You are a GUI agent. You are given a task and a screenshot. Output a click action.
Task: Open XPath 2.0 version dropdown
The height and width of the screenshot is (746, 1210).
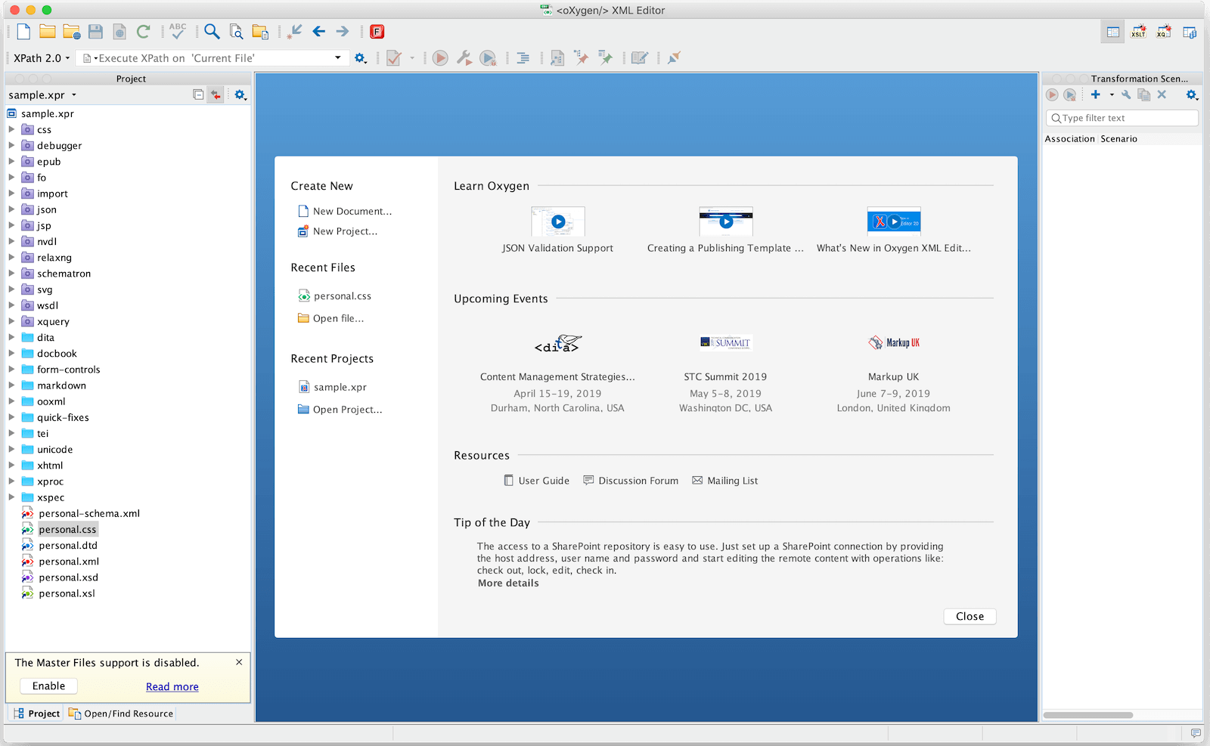tap(42, 58)
